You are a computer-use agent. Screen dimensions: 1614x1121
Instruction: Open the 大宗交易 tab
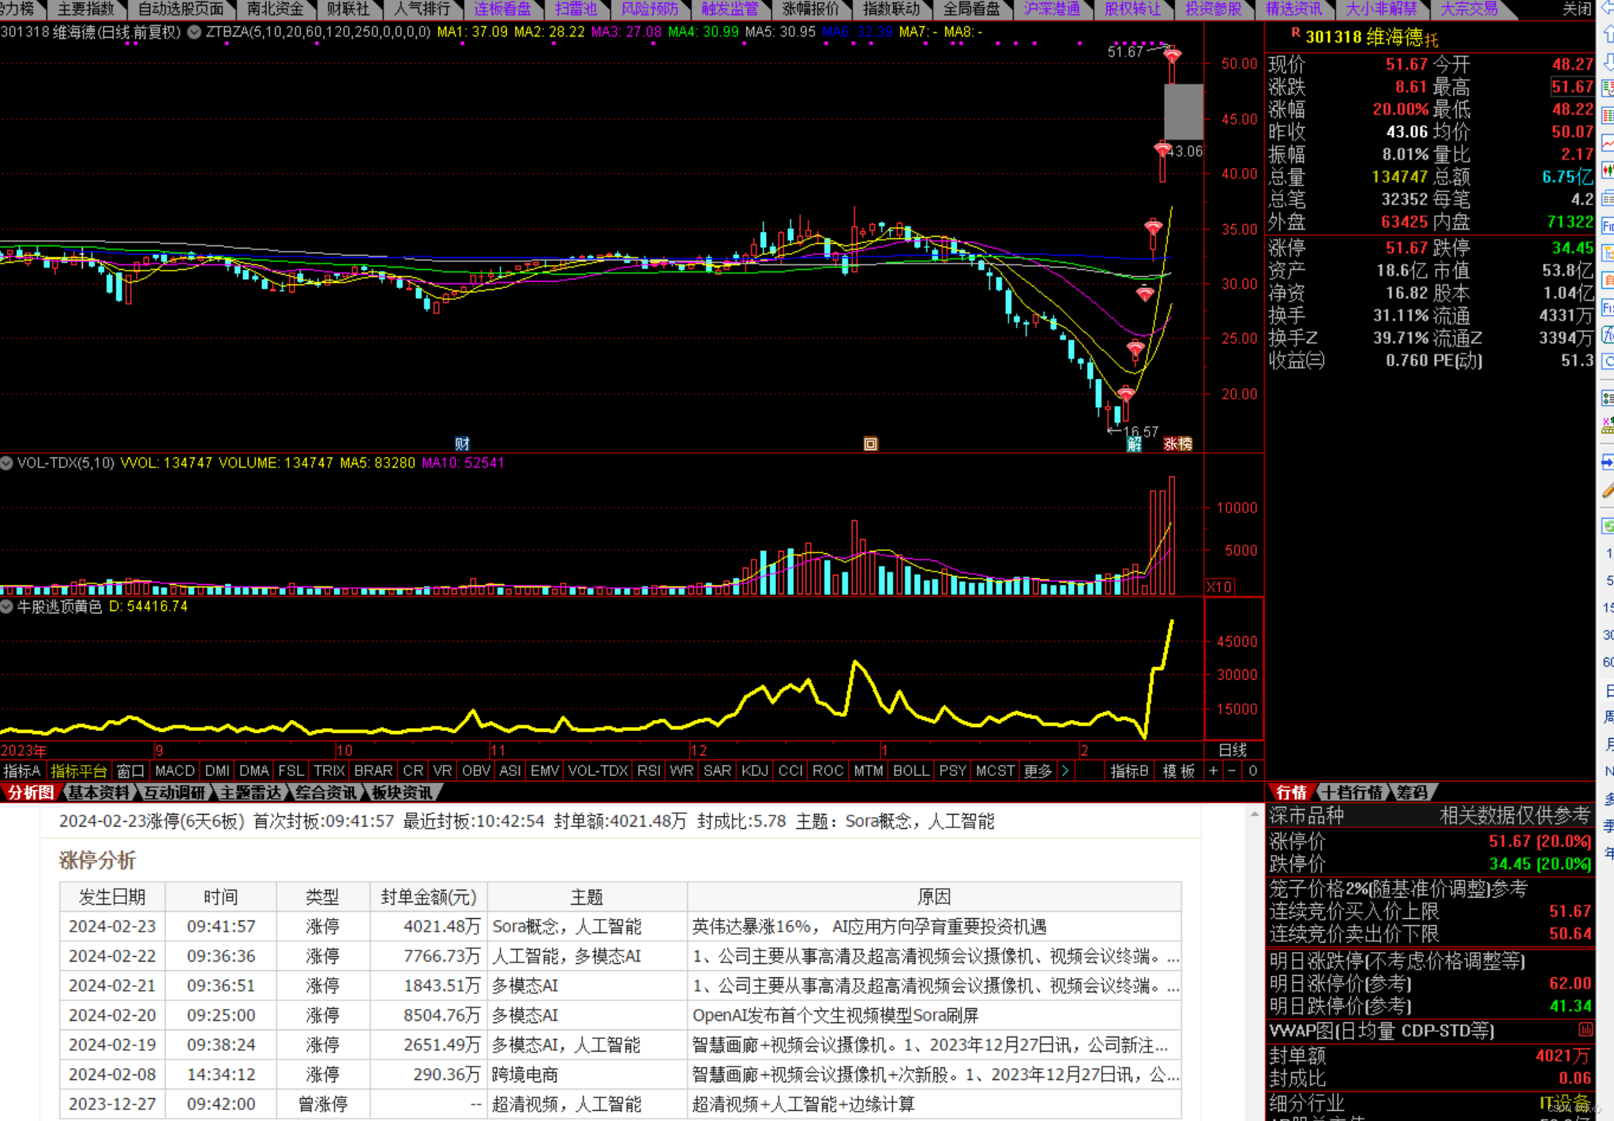click(x=1469, y=9)
